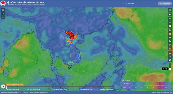The height and width of the screenshot is (94, 173).
Task: Jump to chủ nhật 15/09/2024 on timeline
Action: point(60,90)
